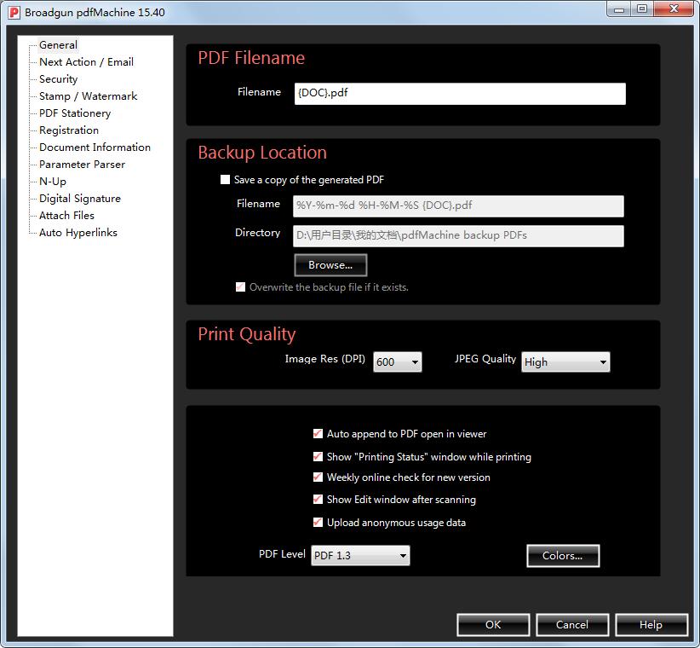The height and width of the screenshot is (648, 700).
Task: Enable Save a copy of generated PDF
Action: coord(226,180)
